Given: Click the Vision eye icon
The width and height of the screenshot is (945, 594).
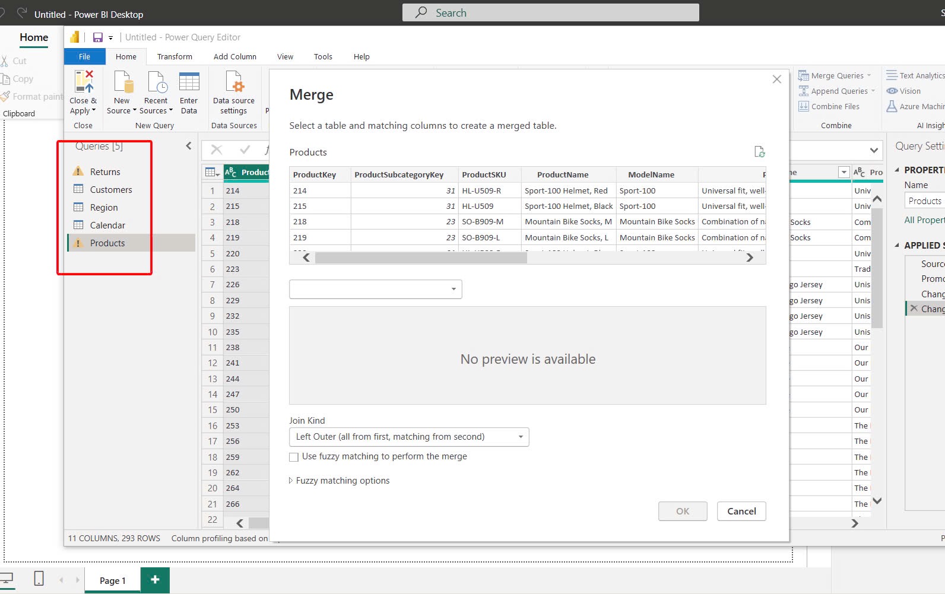Looking at the screenshot, I should click(892, 91).
